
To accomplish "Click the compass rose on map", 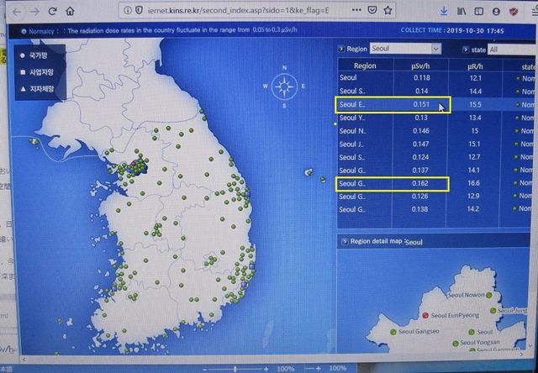I will [x=286, y=86].
